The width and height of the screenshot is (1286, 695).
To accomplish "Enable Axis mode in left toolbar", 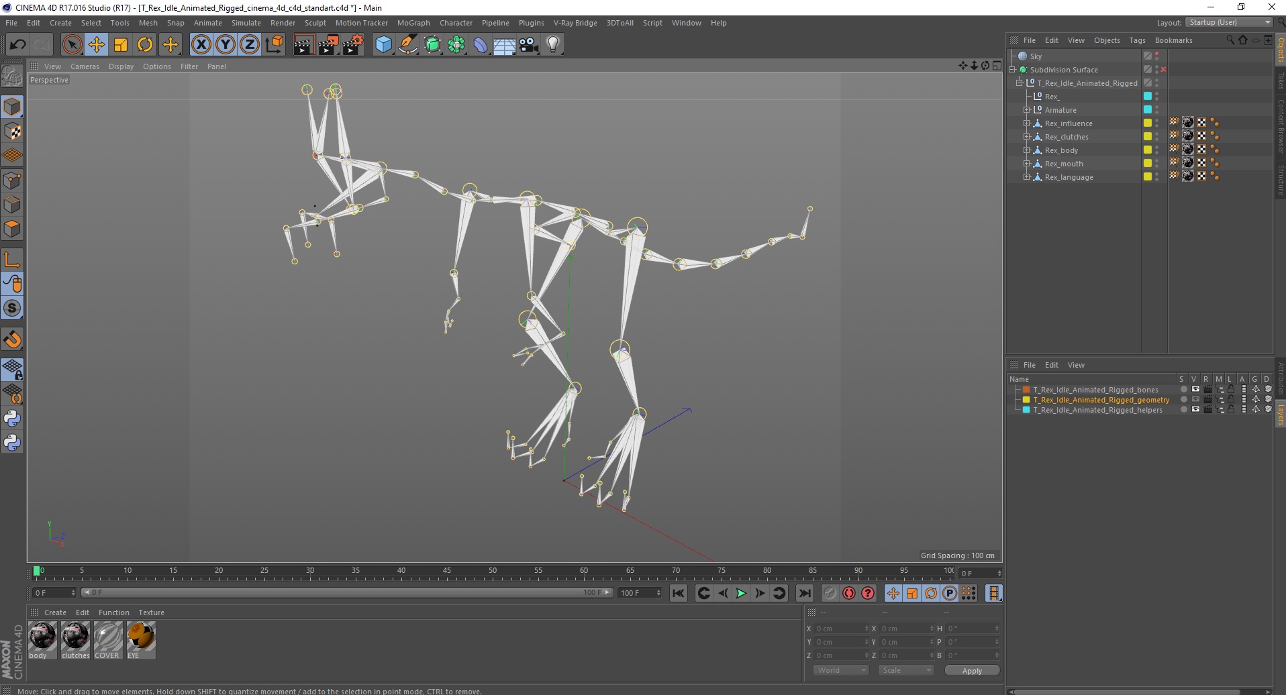I will (12, 260).
